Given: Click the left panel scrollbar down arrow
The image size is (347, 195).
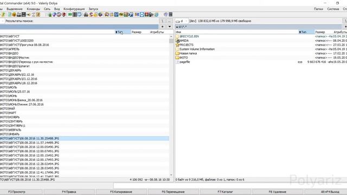Looking at the screenshot, I should [x=171, y=175].
